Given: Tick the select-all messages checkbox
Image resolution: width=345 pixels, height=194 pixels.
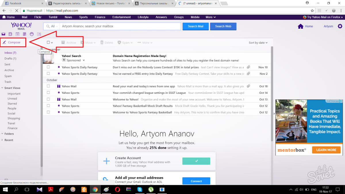Looking at the screenshot, I should [48, 43].
